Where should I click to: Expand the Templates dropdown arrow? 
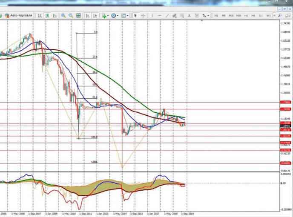tap(127, 16)
